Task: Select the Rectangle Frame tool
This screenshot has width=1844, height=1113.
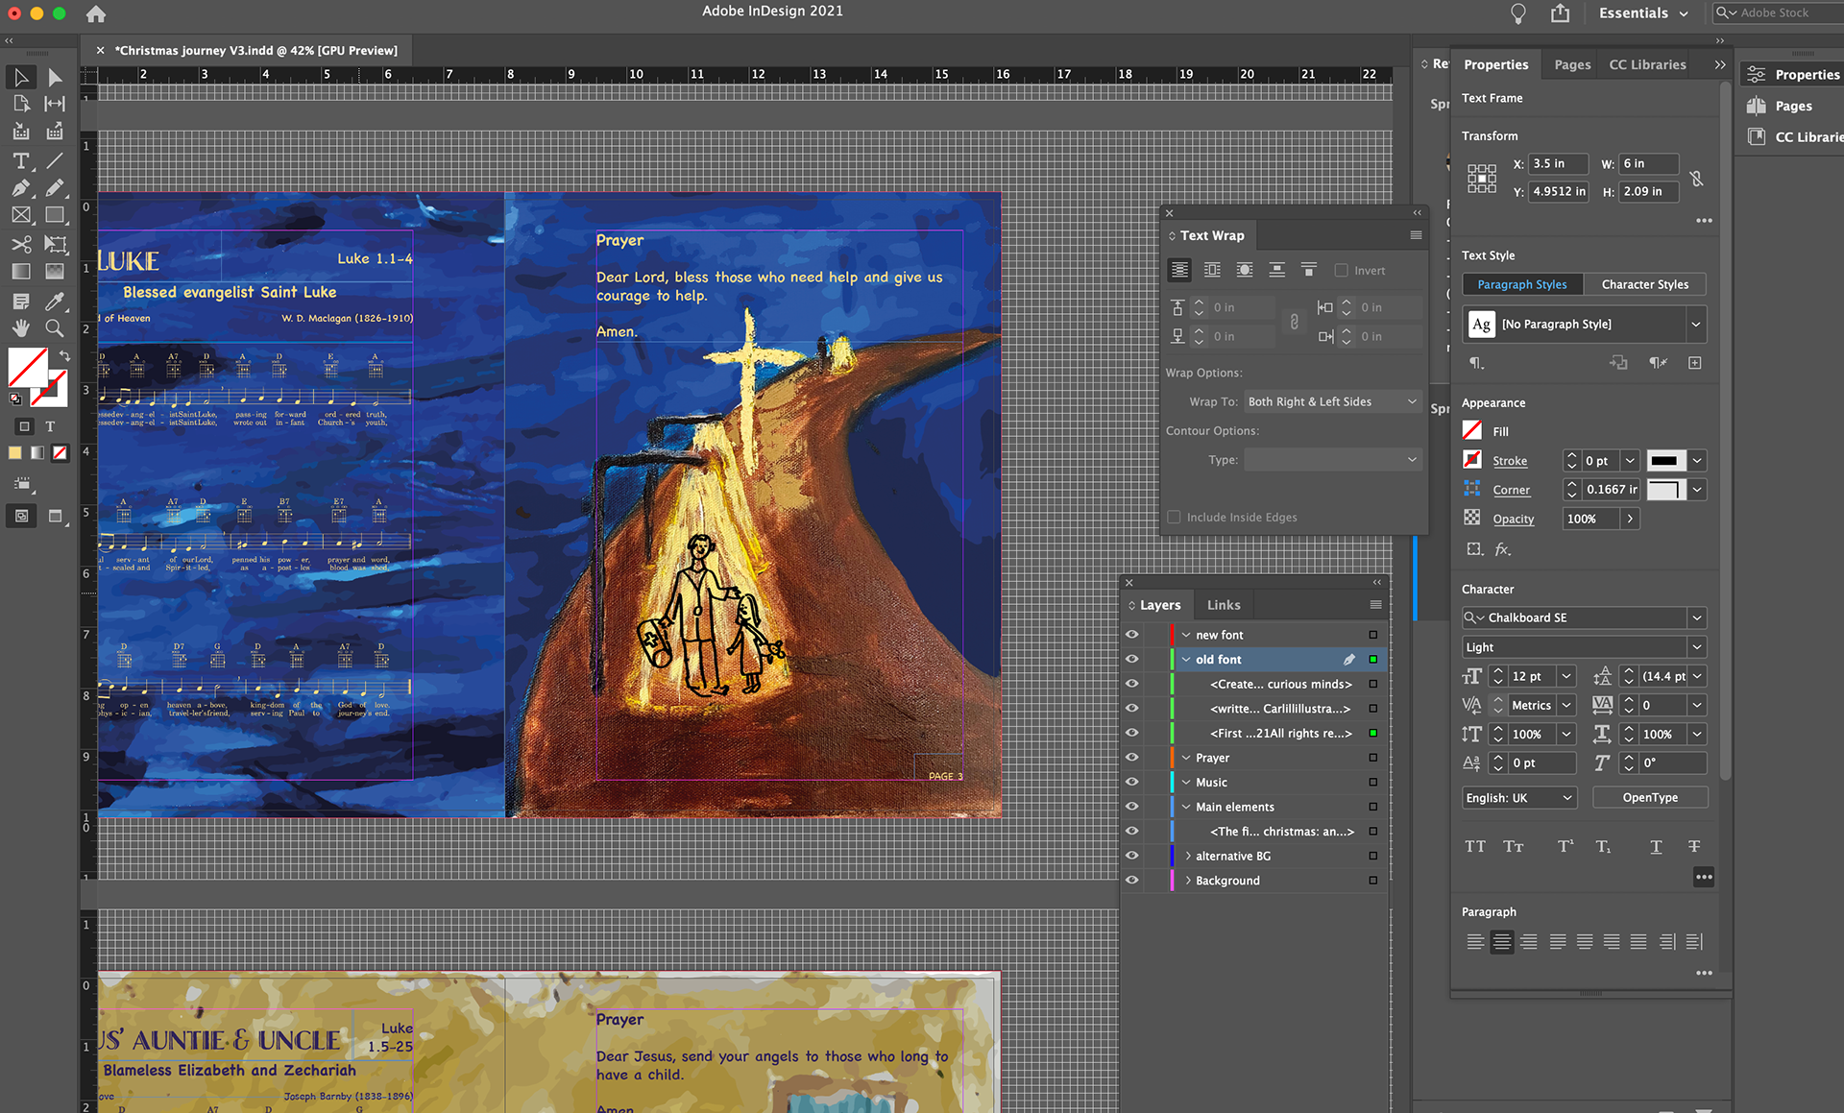Action: click(21, 215)
